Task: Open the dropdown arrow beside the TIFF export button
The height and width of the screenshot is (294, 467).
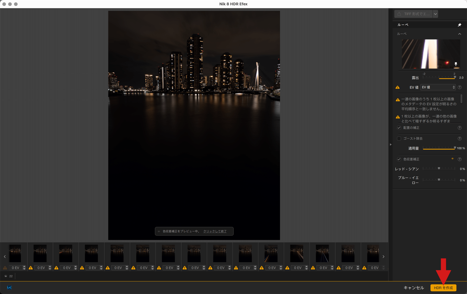Action: [435, 14]
